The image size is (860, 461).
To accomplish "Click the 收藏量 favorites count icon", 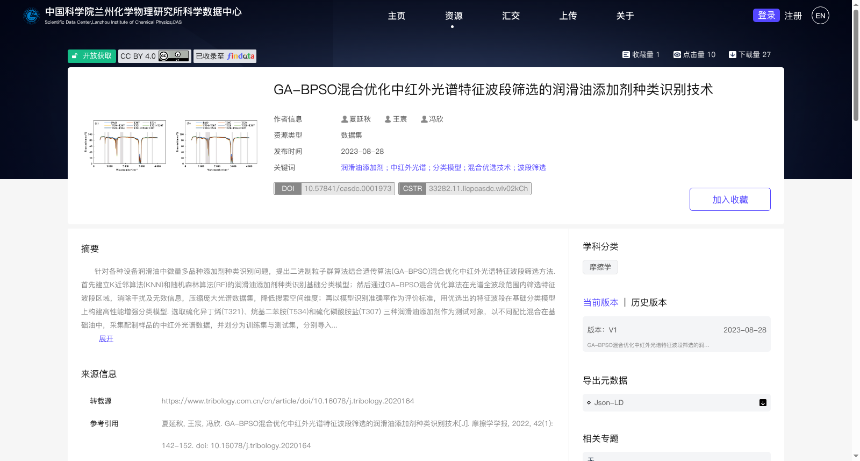I will (x=626, y=54).
